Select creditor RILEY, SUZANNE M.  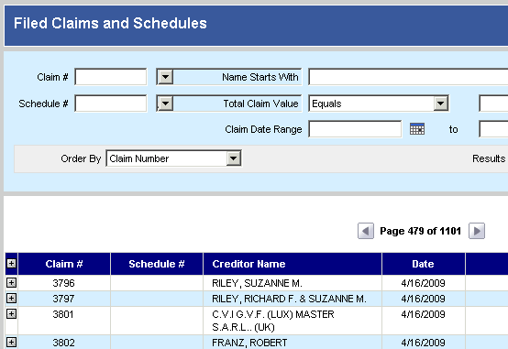click(x=257, y=283)
